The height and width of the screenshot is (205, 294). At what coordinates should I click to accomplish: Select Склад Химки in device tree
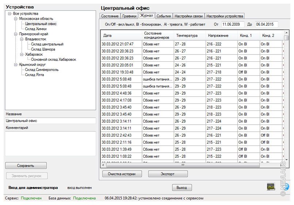(x=35, y=29)
